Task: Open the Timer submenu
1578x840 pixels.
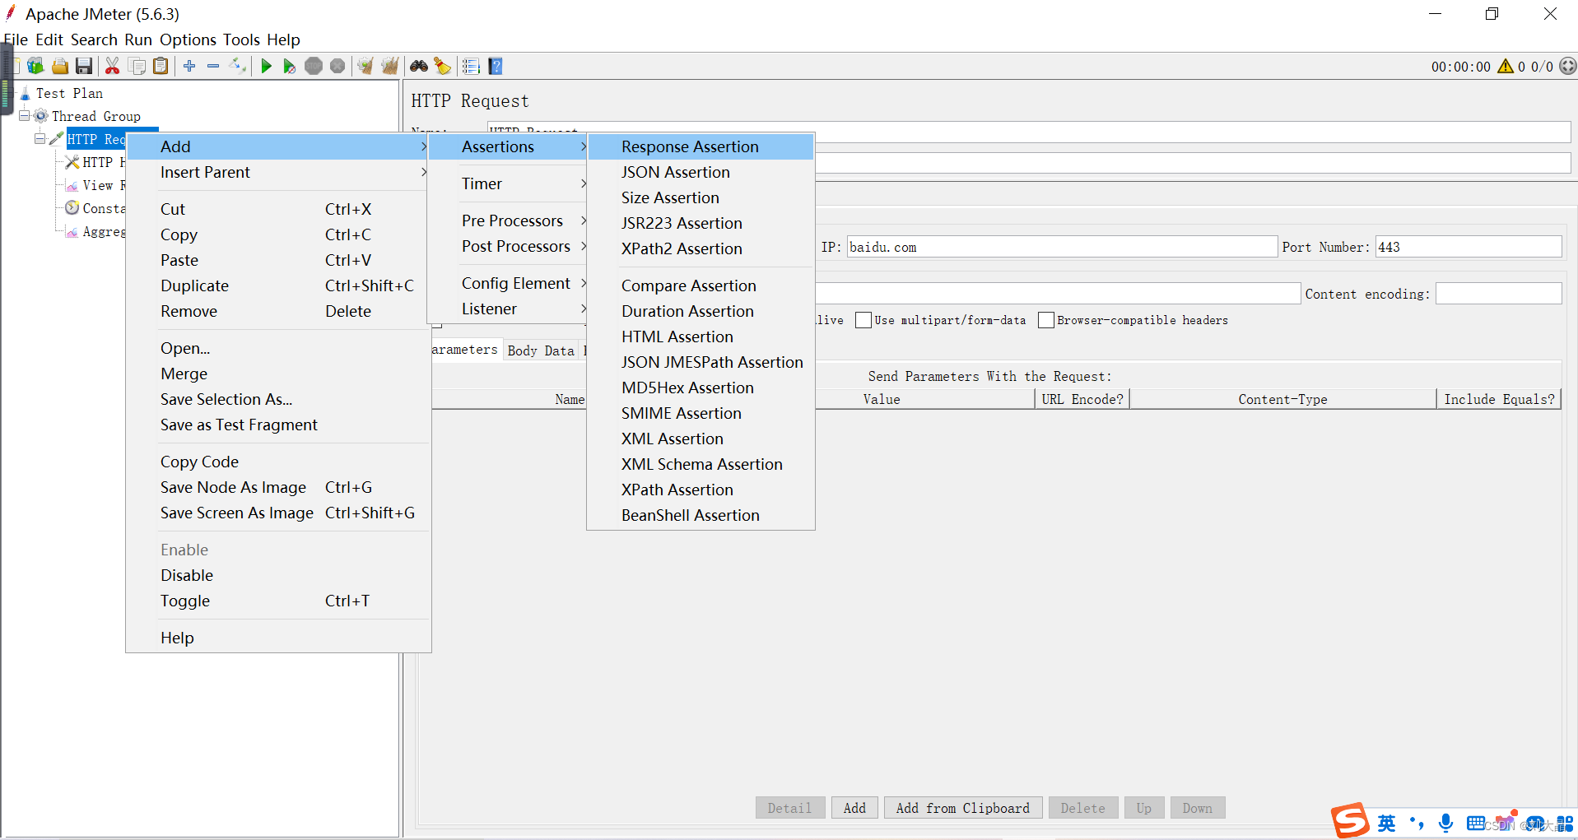Action: coord(508,183)
